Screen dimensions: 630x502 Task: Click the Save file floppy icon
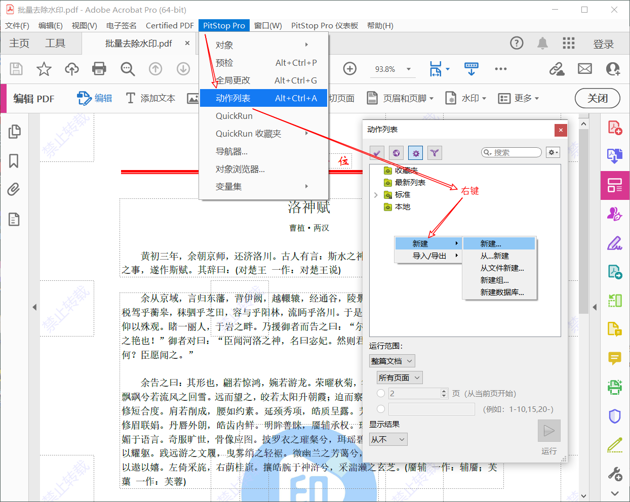click(x=16, y=69)
